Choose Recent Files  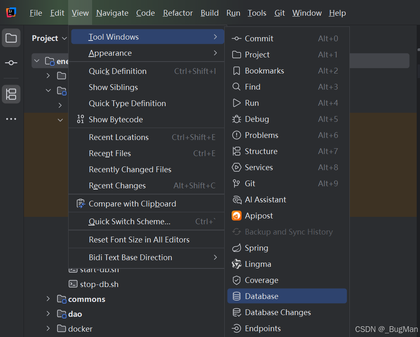(x=147, y=153)
